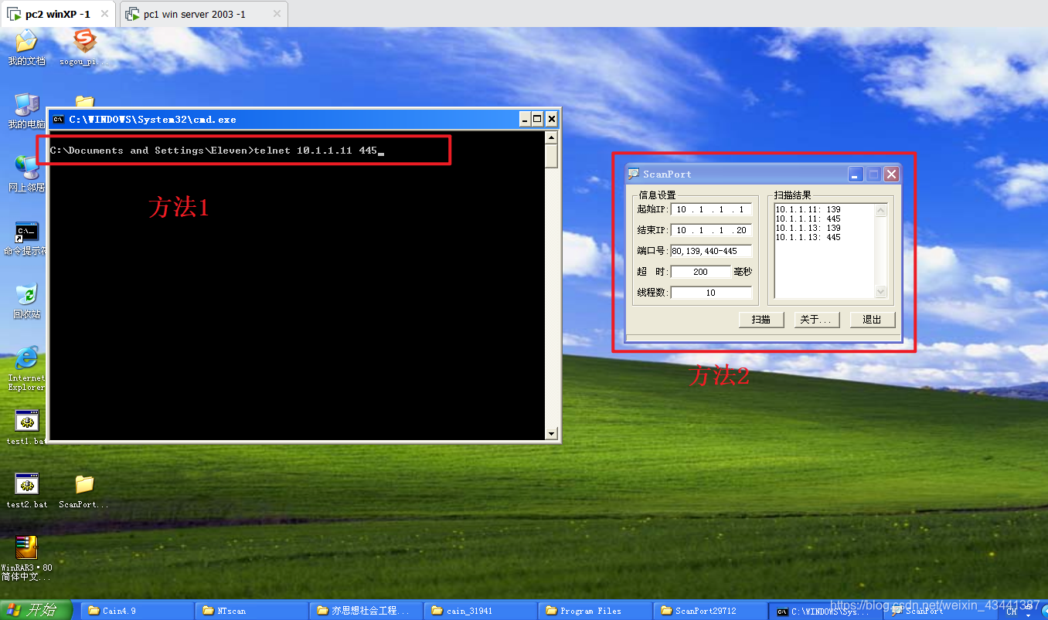Click the ScanPort window title icon
The width and height of the screenshot is (1048, 620).
pyautogui.click(x=633, y=174)
